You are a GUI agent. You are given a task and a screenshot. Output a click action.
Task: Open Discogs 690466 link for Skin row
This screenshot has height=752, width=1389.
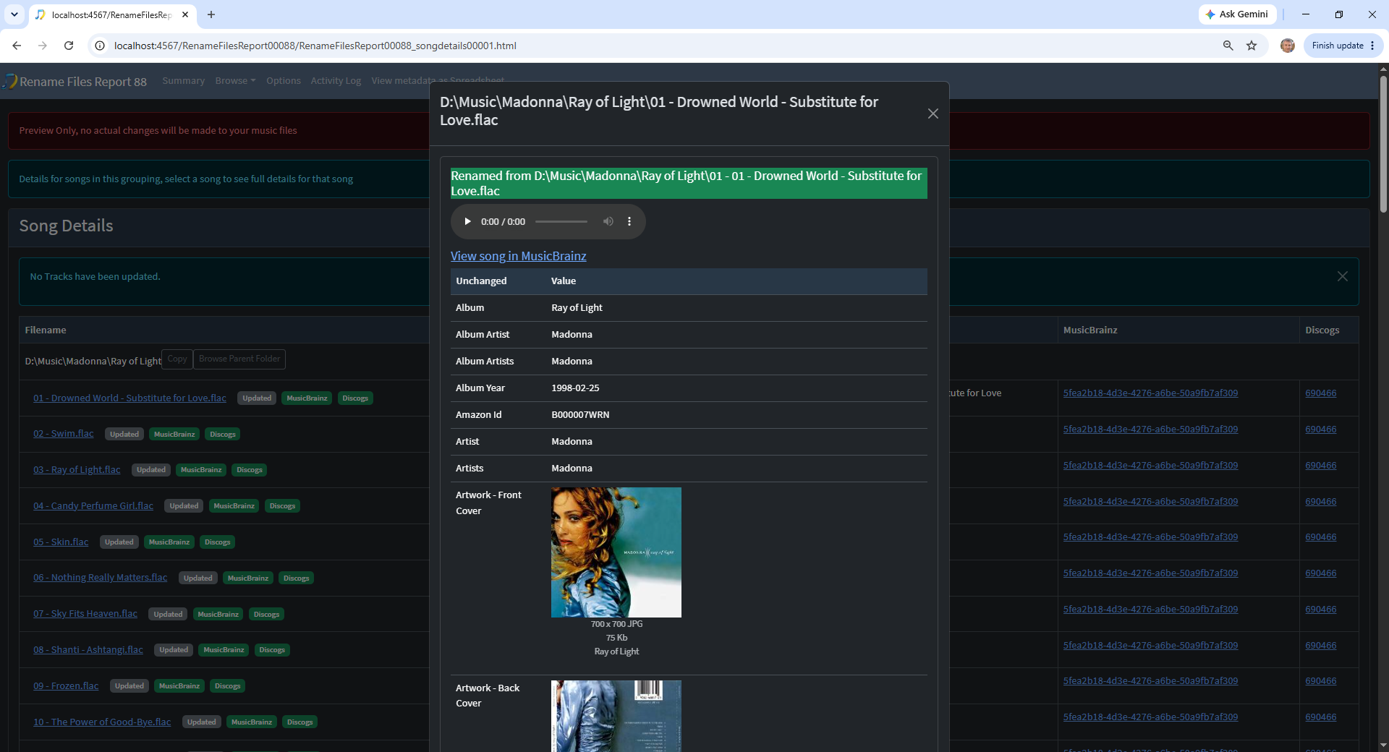click(x=1320, y=537)
